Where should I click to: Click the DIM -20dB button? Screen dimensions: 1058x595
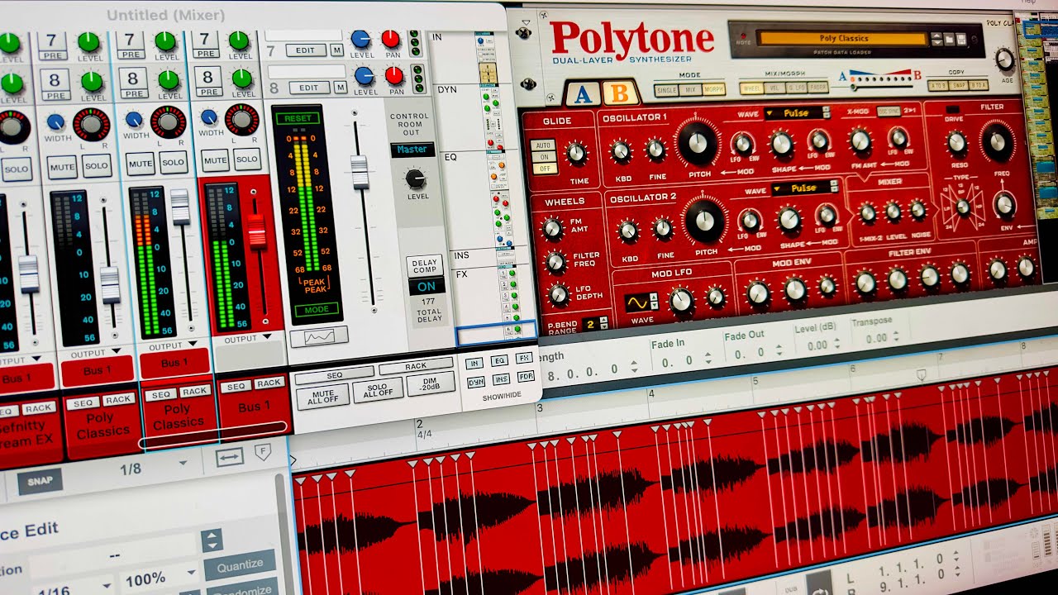pos(431,384)
